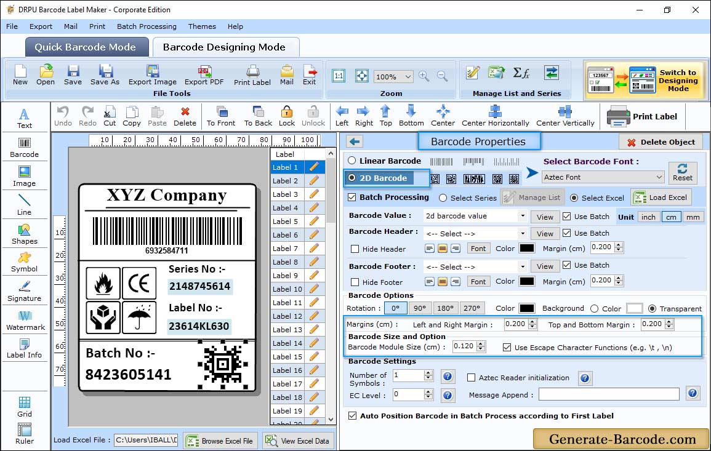Click the back arrow in Barcode Properties
The image size is (711, 451).
pos(355,142)
